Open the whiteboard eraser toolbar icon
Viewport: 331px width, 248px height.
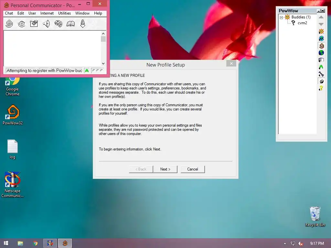(34, 24)
